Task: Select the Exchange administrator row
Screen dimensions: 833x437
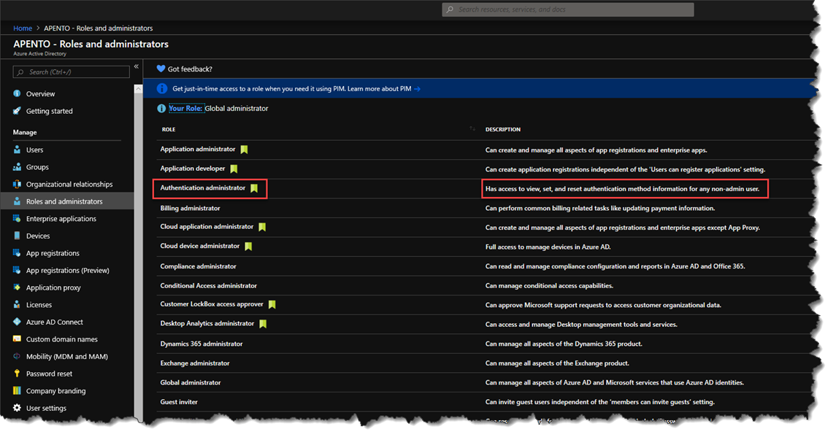Action: pos(485,363)
